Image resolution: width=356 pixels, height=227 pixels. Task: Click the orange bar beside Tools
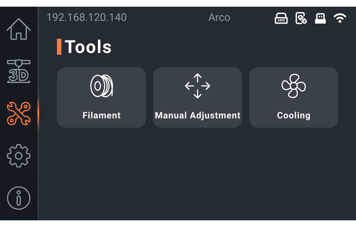click(x=59, y=47)
